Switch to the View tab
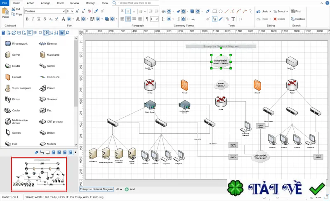Screen dimensions: 330x201 (x=105, y=3)
